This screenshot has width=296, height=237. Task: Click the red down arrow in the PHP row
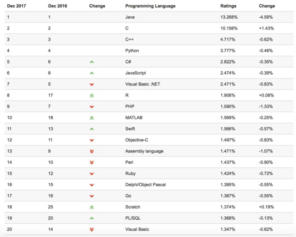coord(91,107)
